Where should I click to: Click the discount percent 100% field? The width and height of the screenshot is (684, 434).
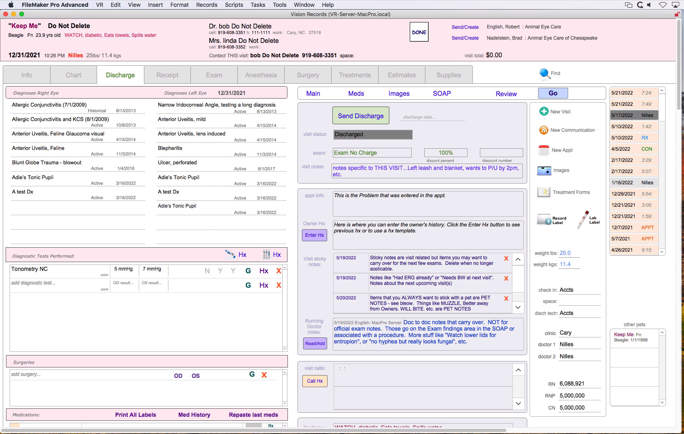(x=445, y=153)
